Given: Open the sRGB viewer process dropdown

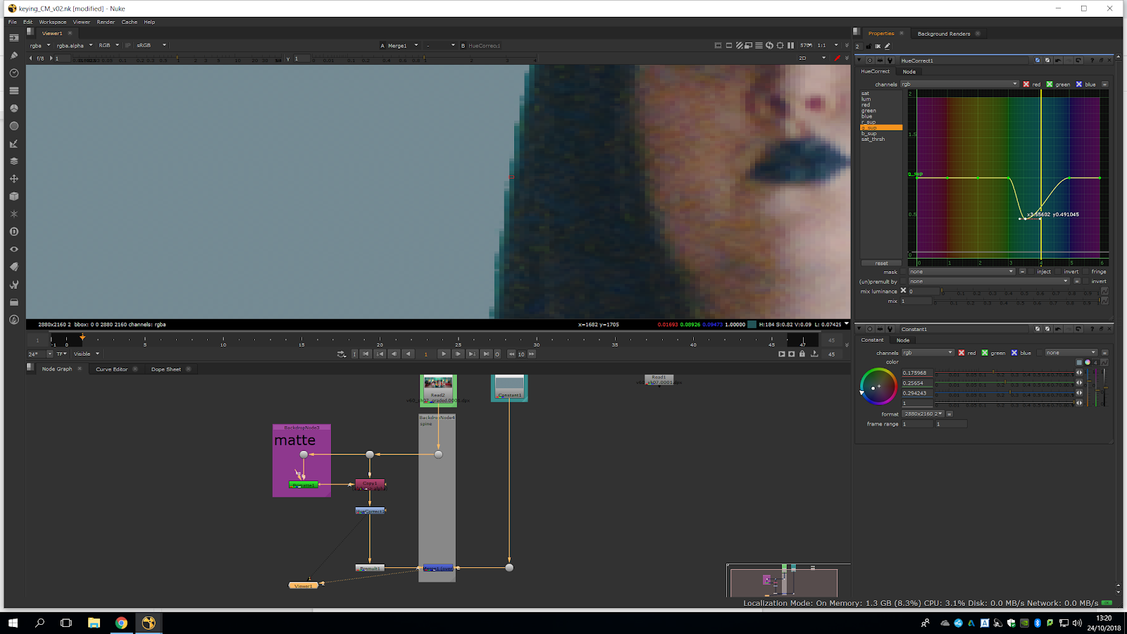Looking at the screenshot, I should click(x=151, y=46).
